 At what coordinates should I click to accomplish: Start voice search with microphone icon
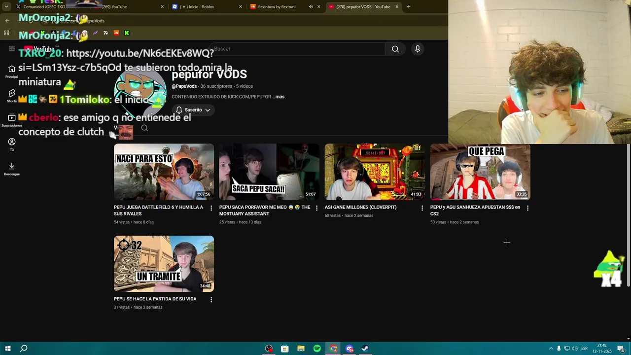tap(418, 49)
